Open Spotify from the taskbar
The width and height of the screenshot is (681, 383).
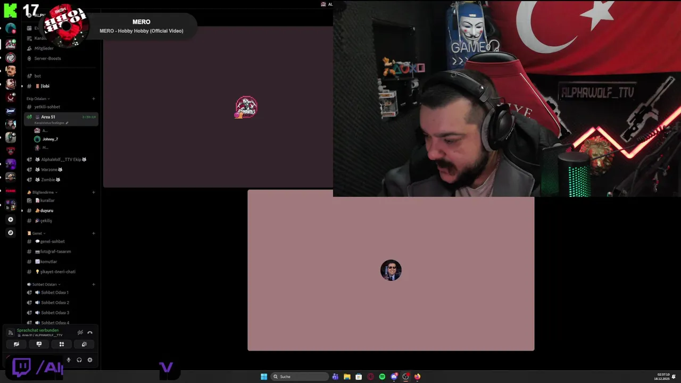pyautogui.click(x=382, y=377)
